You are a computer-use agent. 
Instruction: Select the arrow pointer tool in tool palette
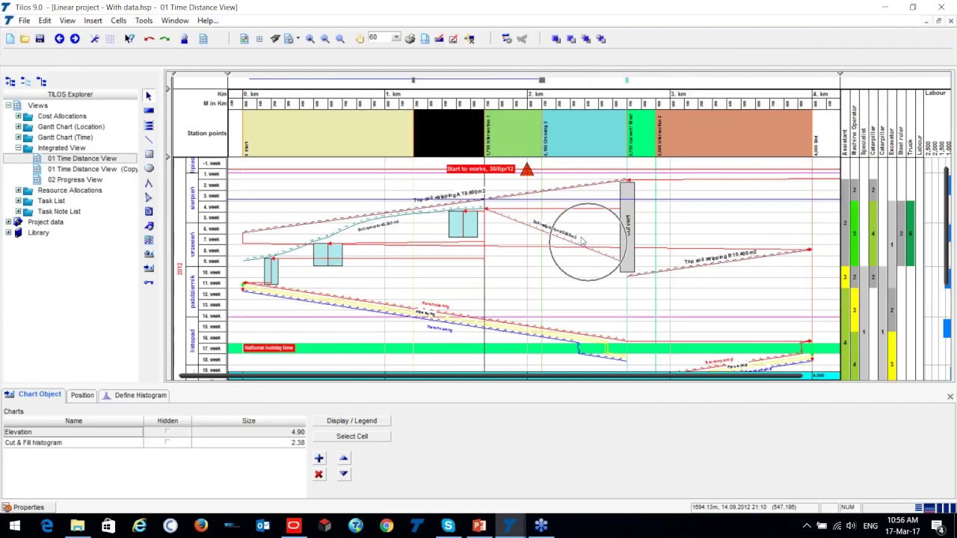(x=148, y=96)
